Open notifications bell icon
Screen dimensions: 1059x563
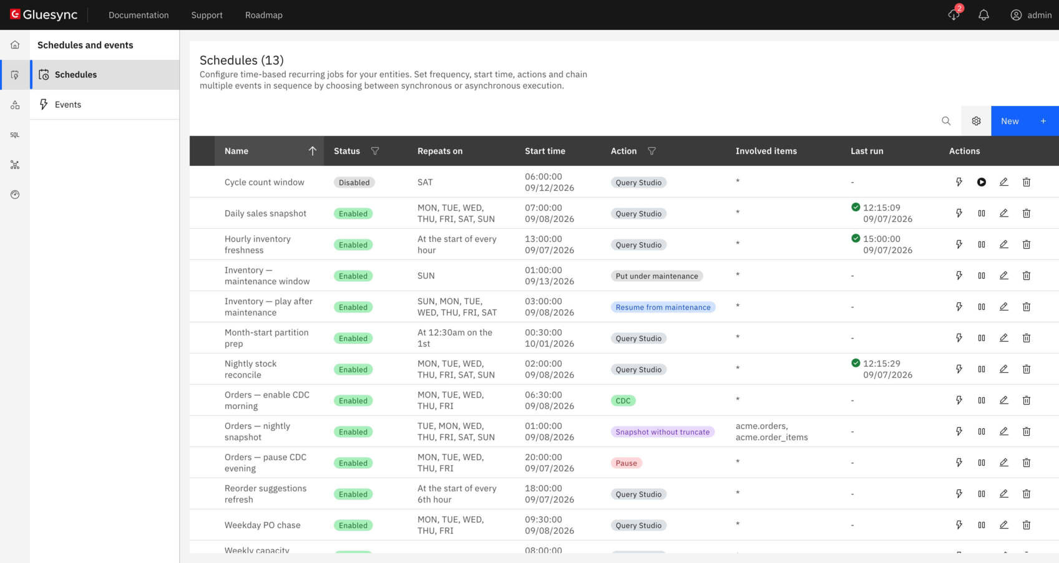[x=983, y=15]
